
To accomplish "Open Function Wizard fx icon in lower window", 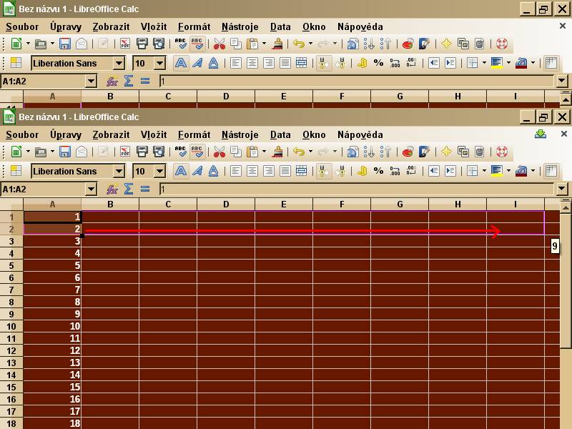I will pos(112,189).
